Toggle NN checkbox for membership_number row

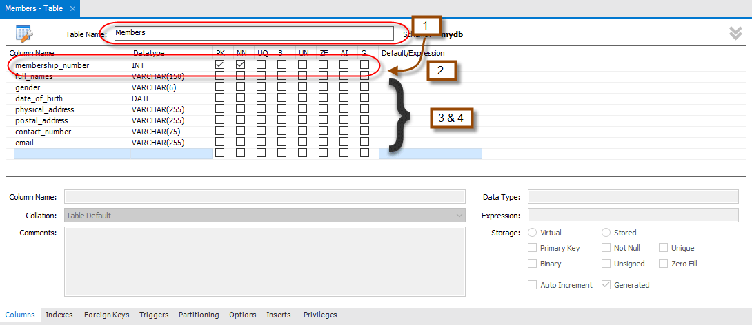(241, 65)
